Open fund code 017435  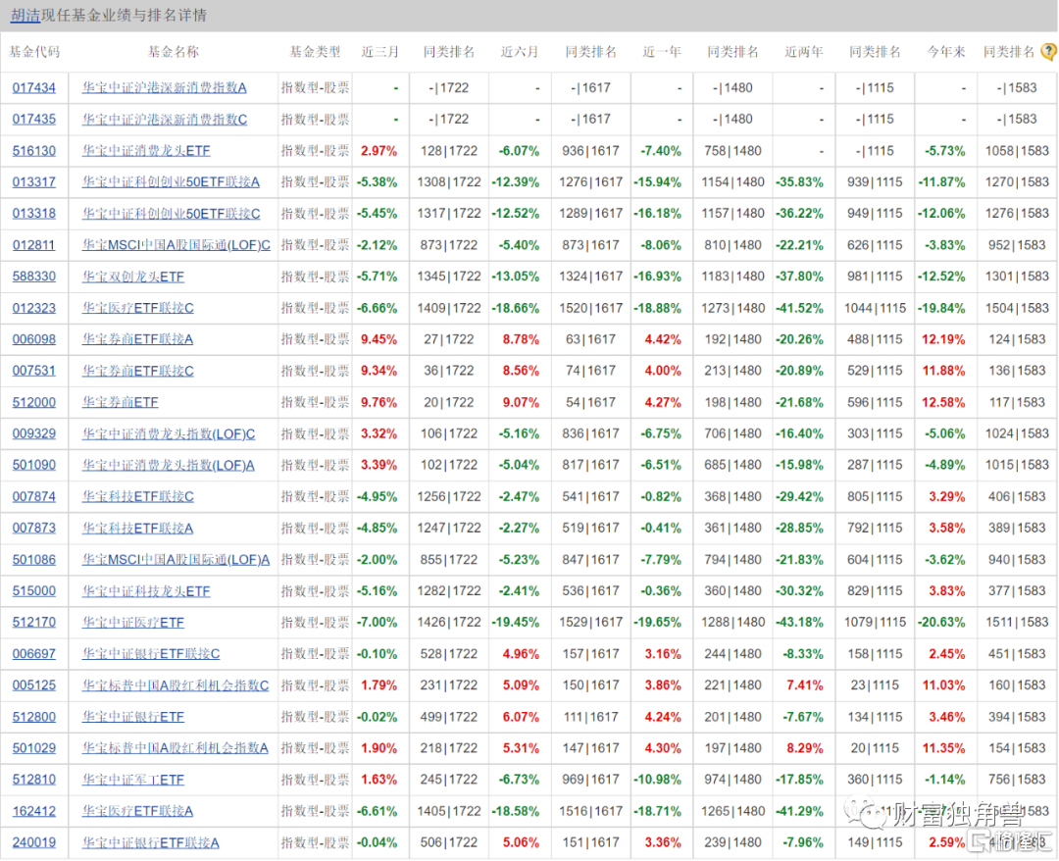(33, 119)
